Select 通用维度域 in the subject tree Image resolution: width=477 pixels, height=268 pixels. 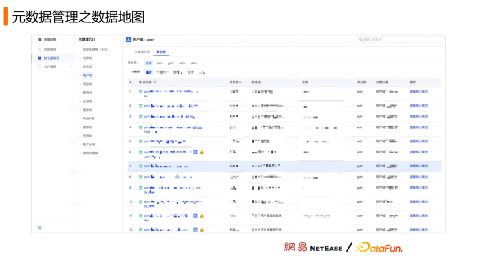pos(91,153)
